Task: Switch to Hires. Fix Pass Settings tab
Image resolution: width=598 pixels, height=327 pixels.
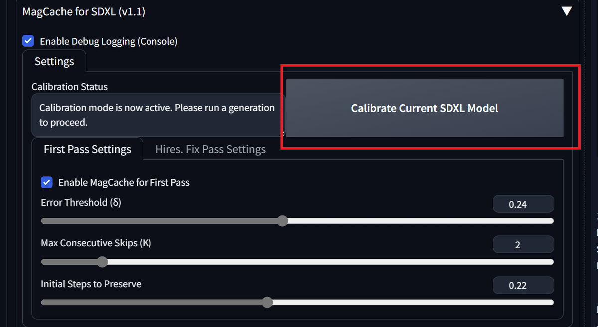Action: coord(210,149)
